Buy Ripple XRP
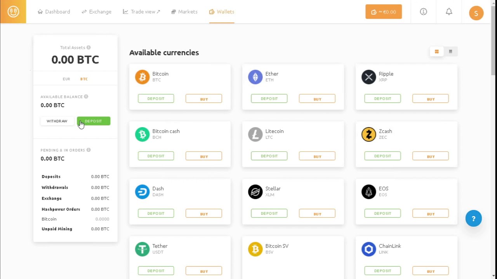Viewport: 497px width, 279px height. click(x=431, y=99)
